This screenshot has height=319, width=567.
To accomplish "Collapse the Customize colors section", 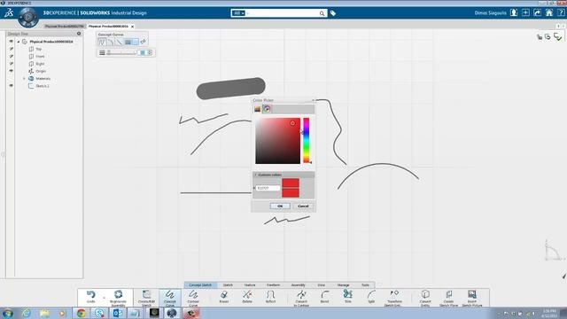I will click(255, 175).
